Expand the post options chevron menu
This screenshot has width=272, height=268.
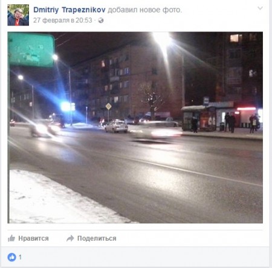260,8
